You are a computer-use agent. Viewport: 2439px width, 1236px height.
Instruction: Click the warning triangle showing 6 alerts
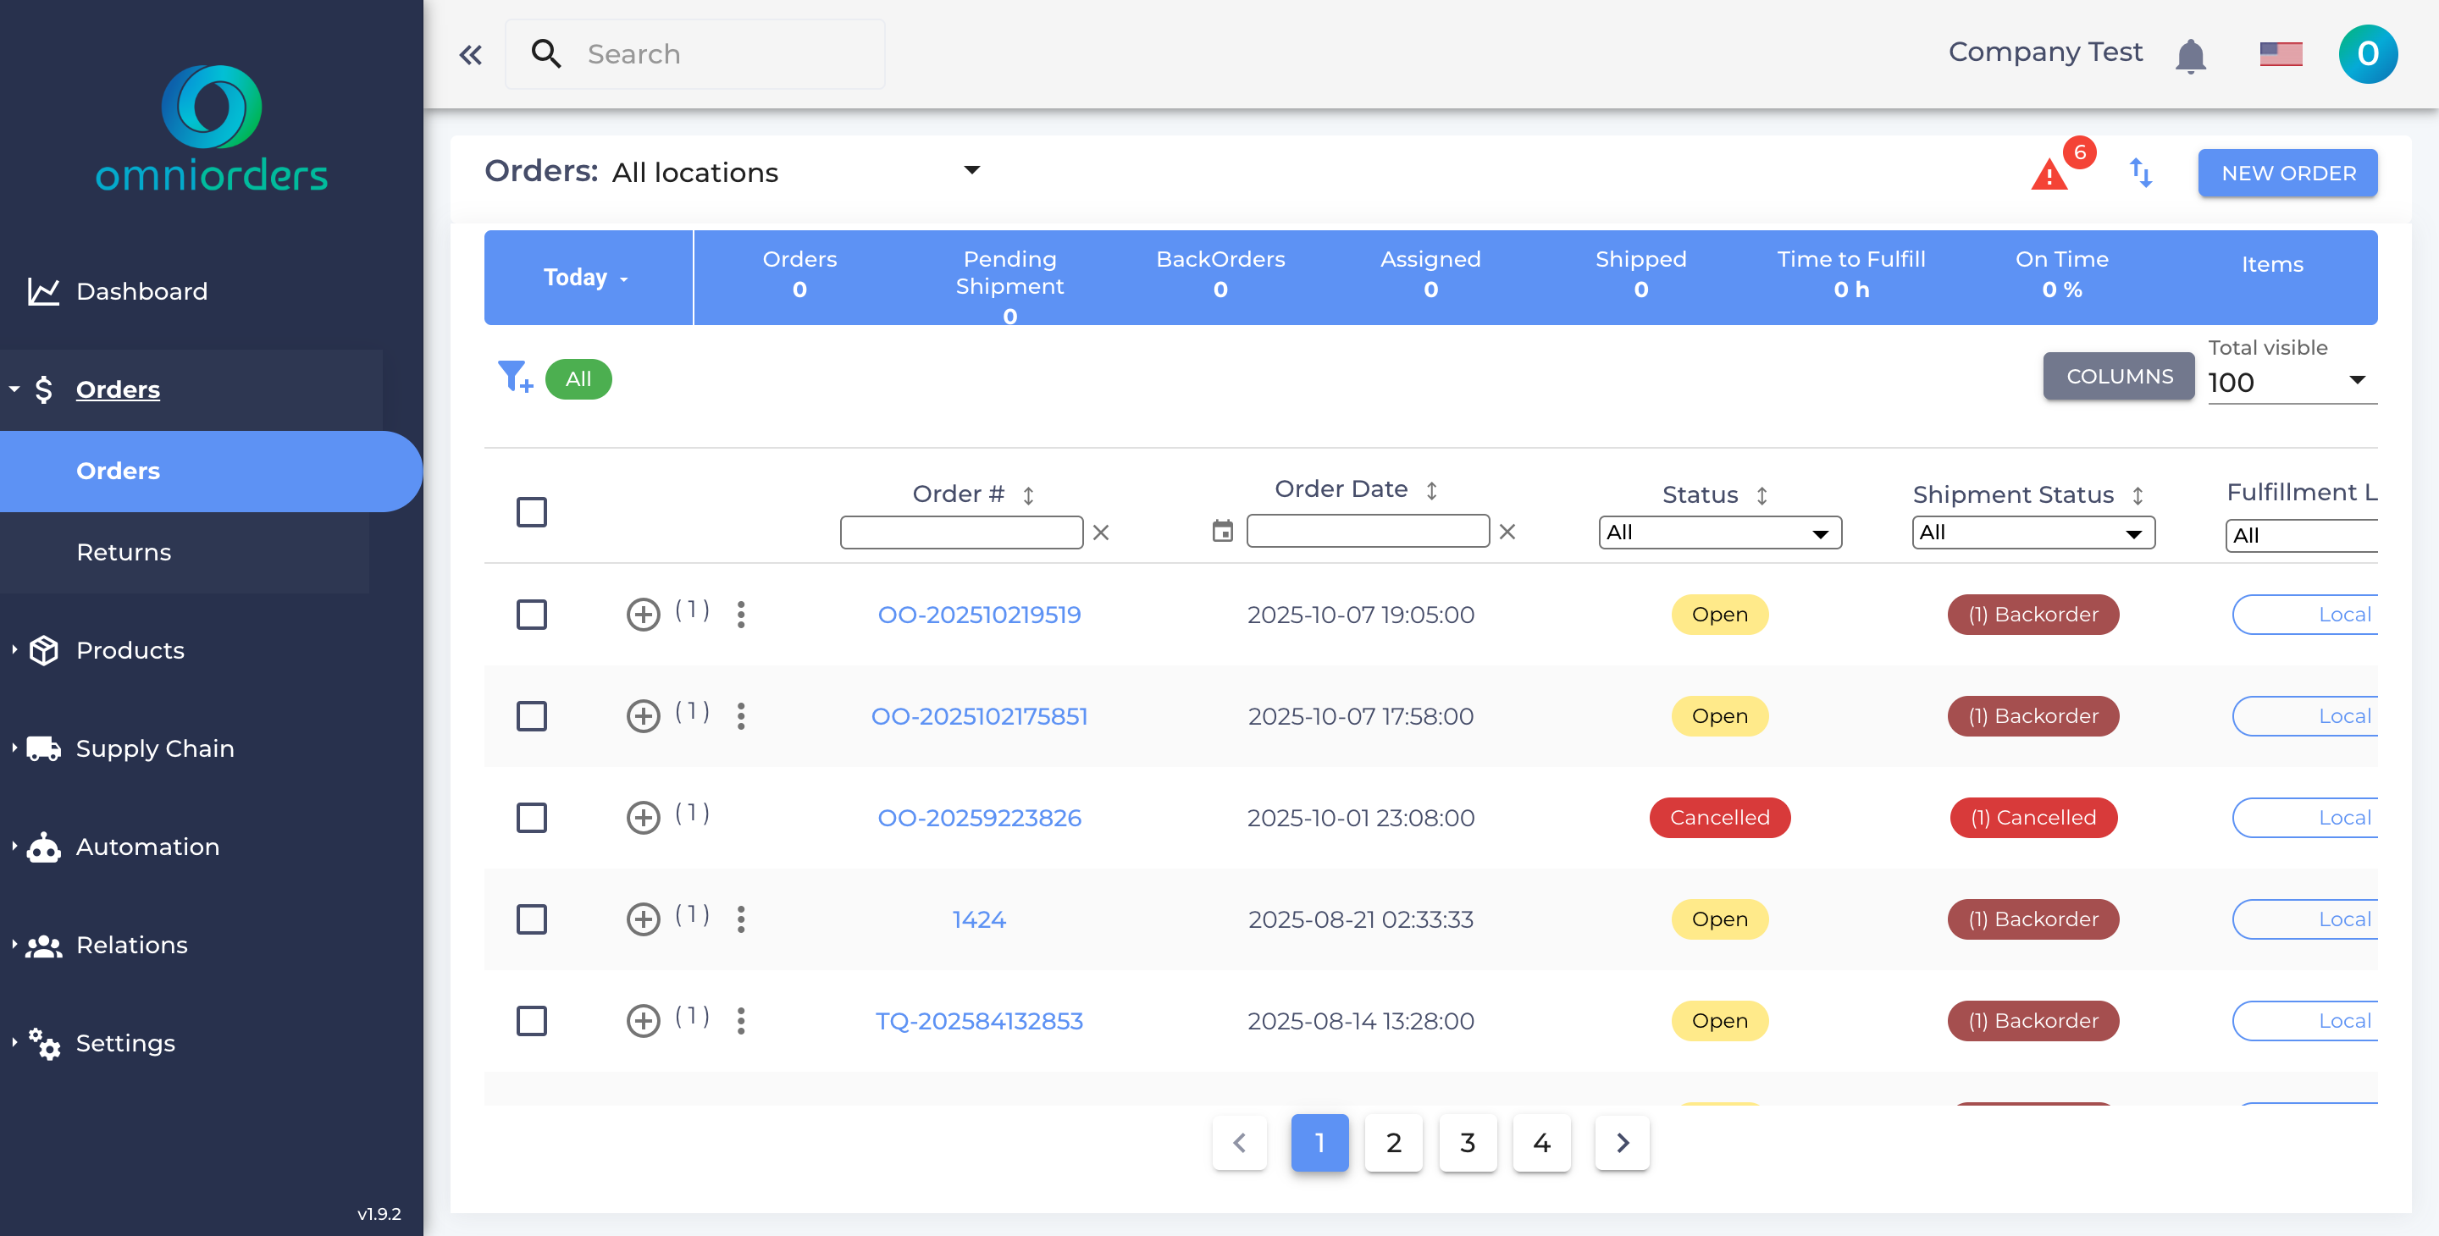2048,174
